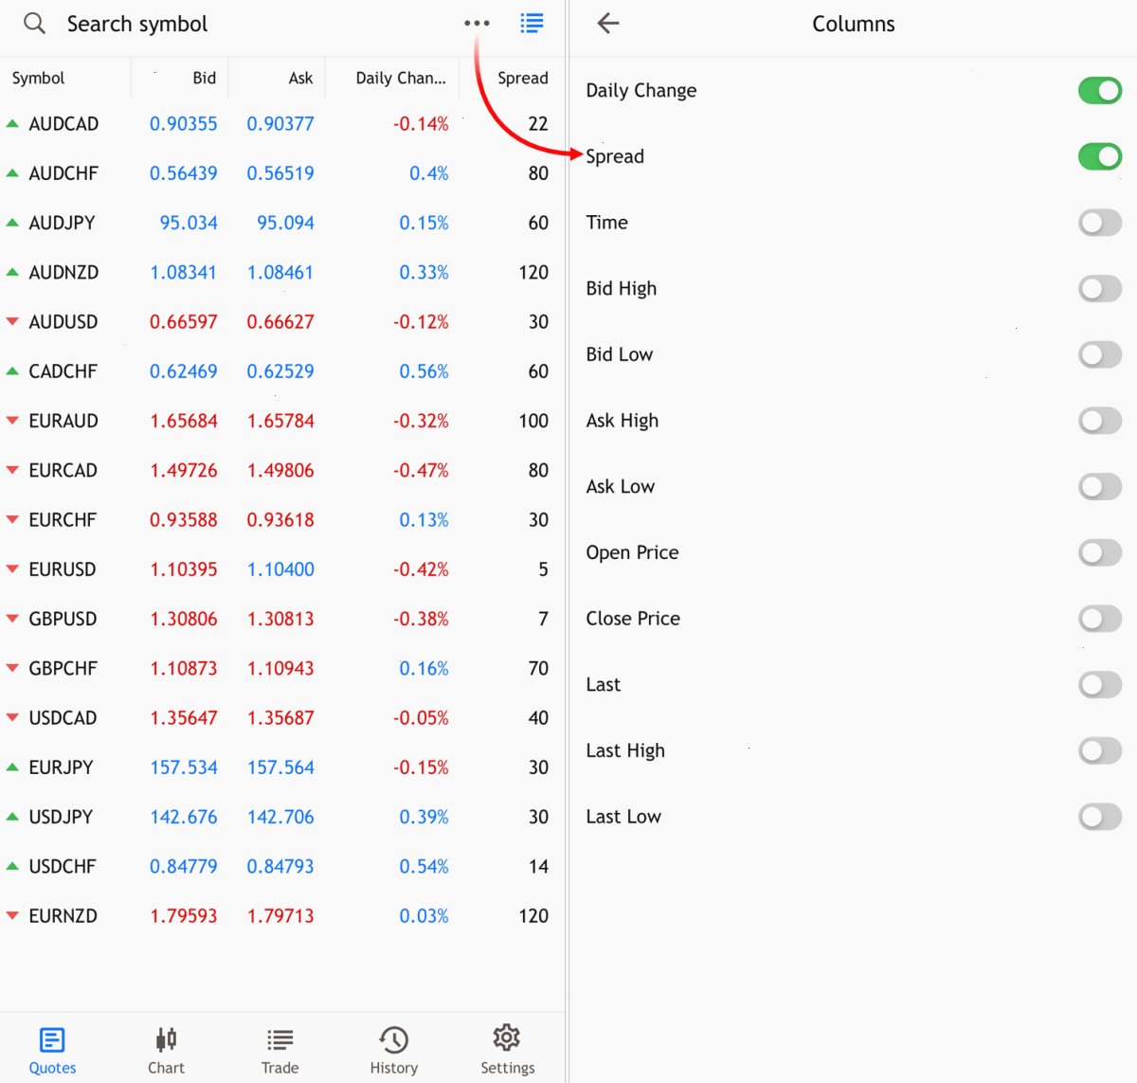Open the Settings gear icon
This screenshot has width=1137, height=1083.
[507, 1038]
